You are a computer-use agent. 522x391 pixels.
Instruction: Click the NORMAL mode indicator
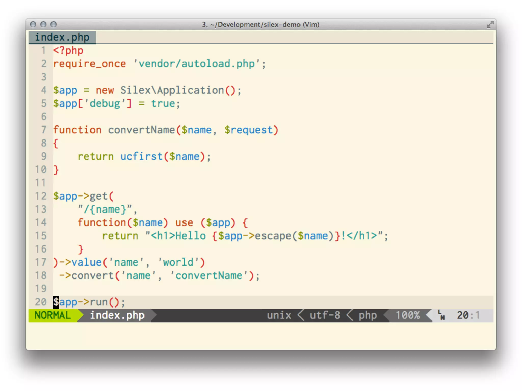click(53, 315)
